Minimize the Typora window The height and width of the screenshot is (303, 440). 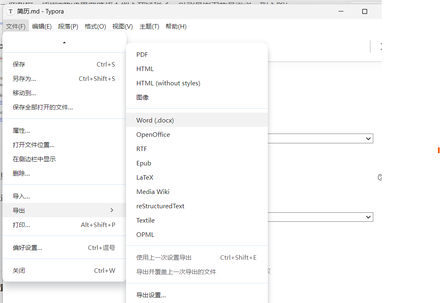(x=341, y=11)
